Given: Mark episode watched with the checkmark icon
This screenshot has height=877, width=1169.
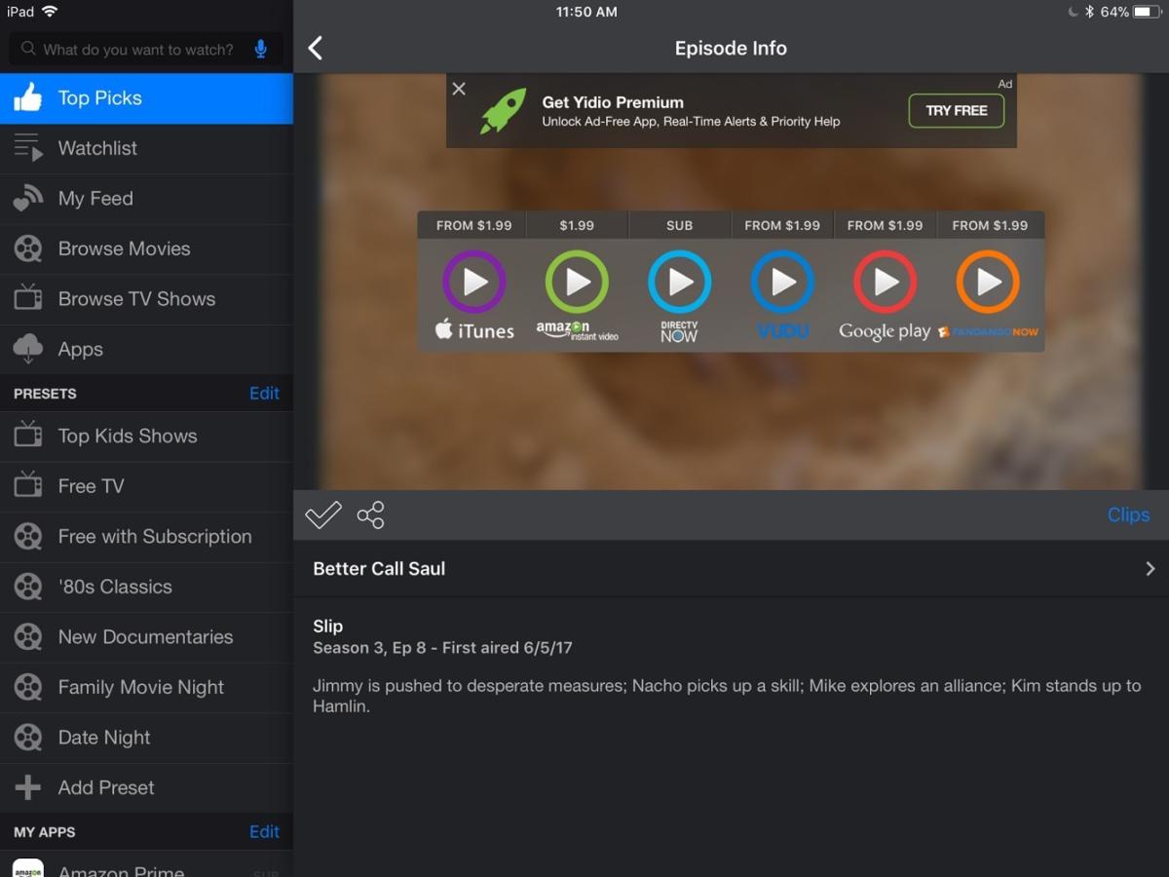Looking at the screenshot, I should click(323, 515).
